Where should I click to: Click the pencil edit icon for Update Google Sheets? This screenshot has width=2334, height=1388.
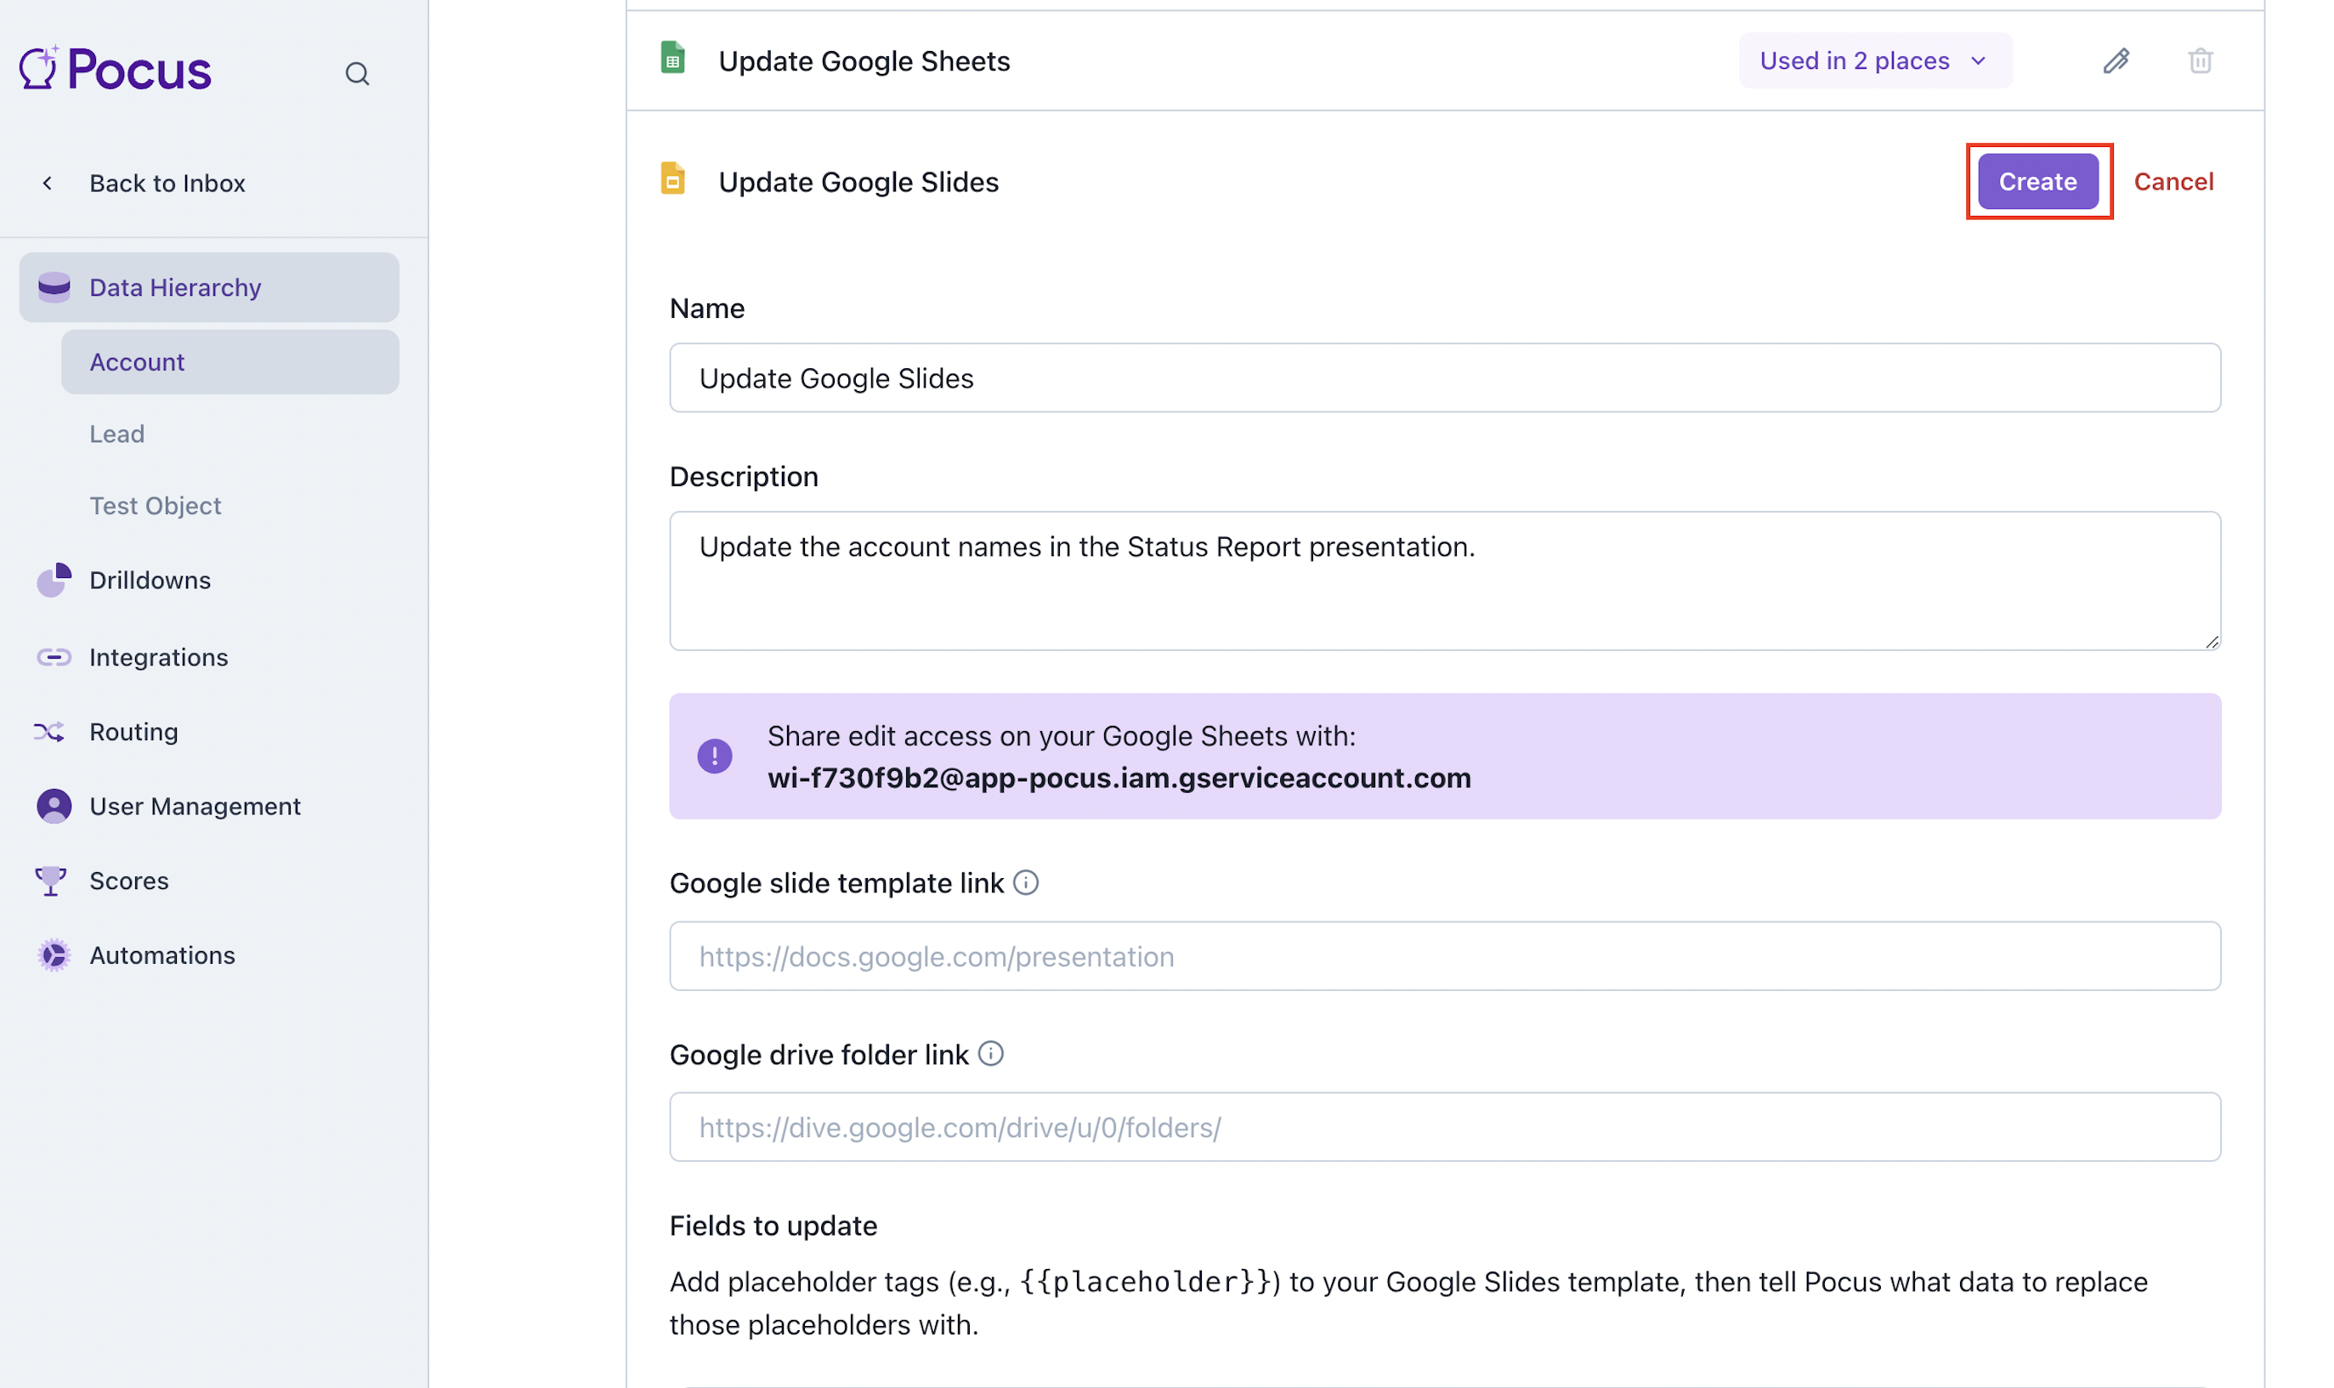tap(2116, 61)
